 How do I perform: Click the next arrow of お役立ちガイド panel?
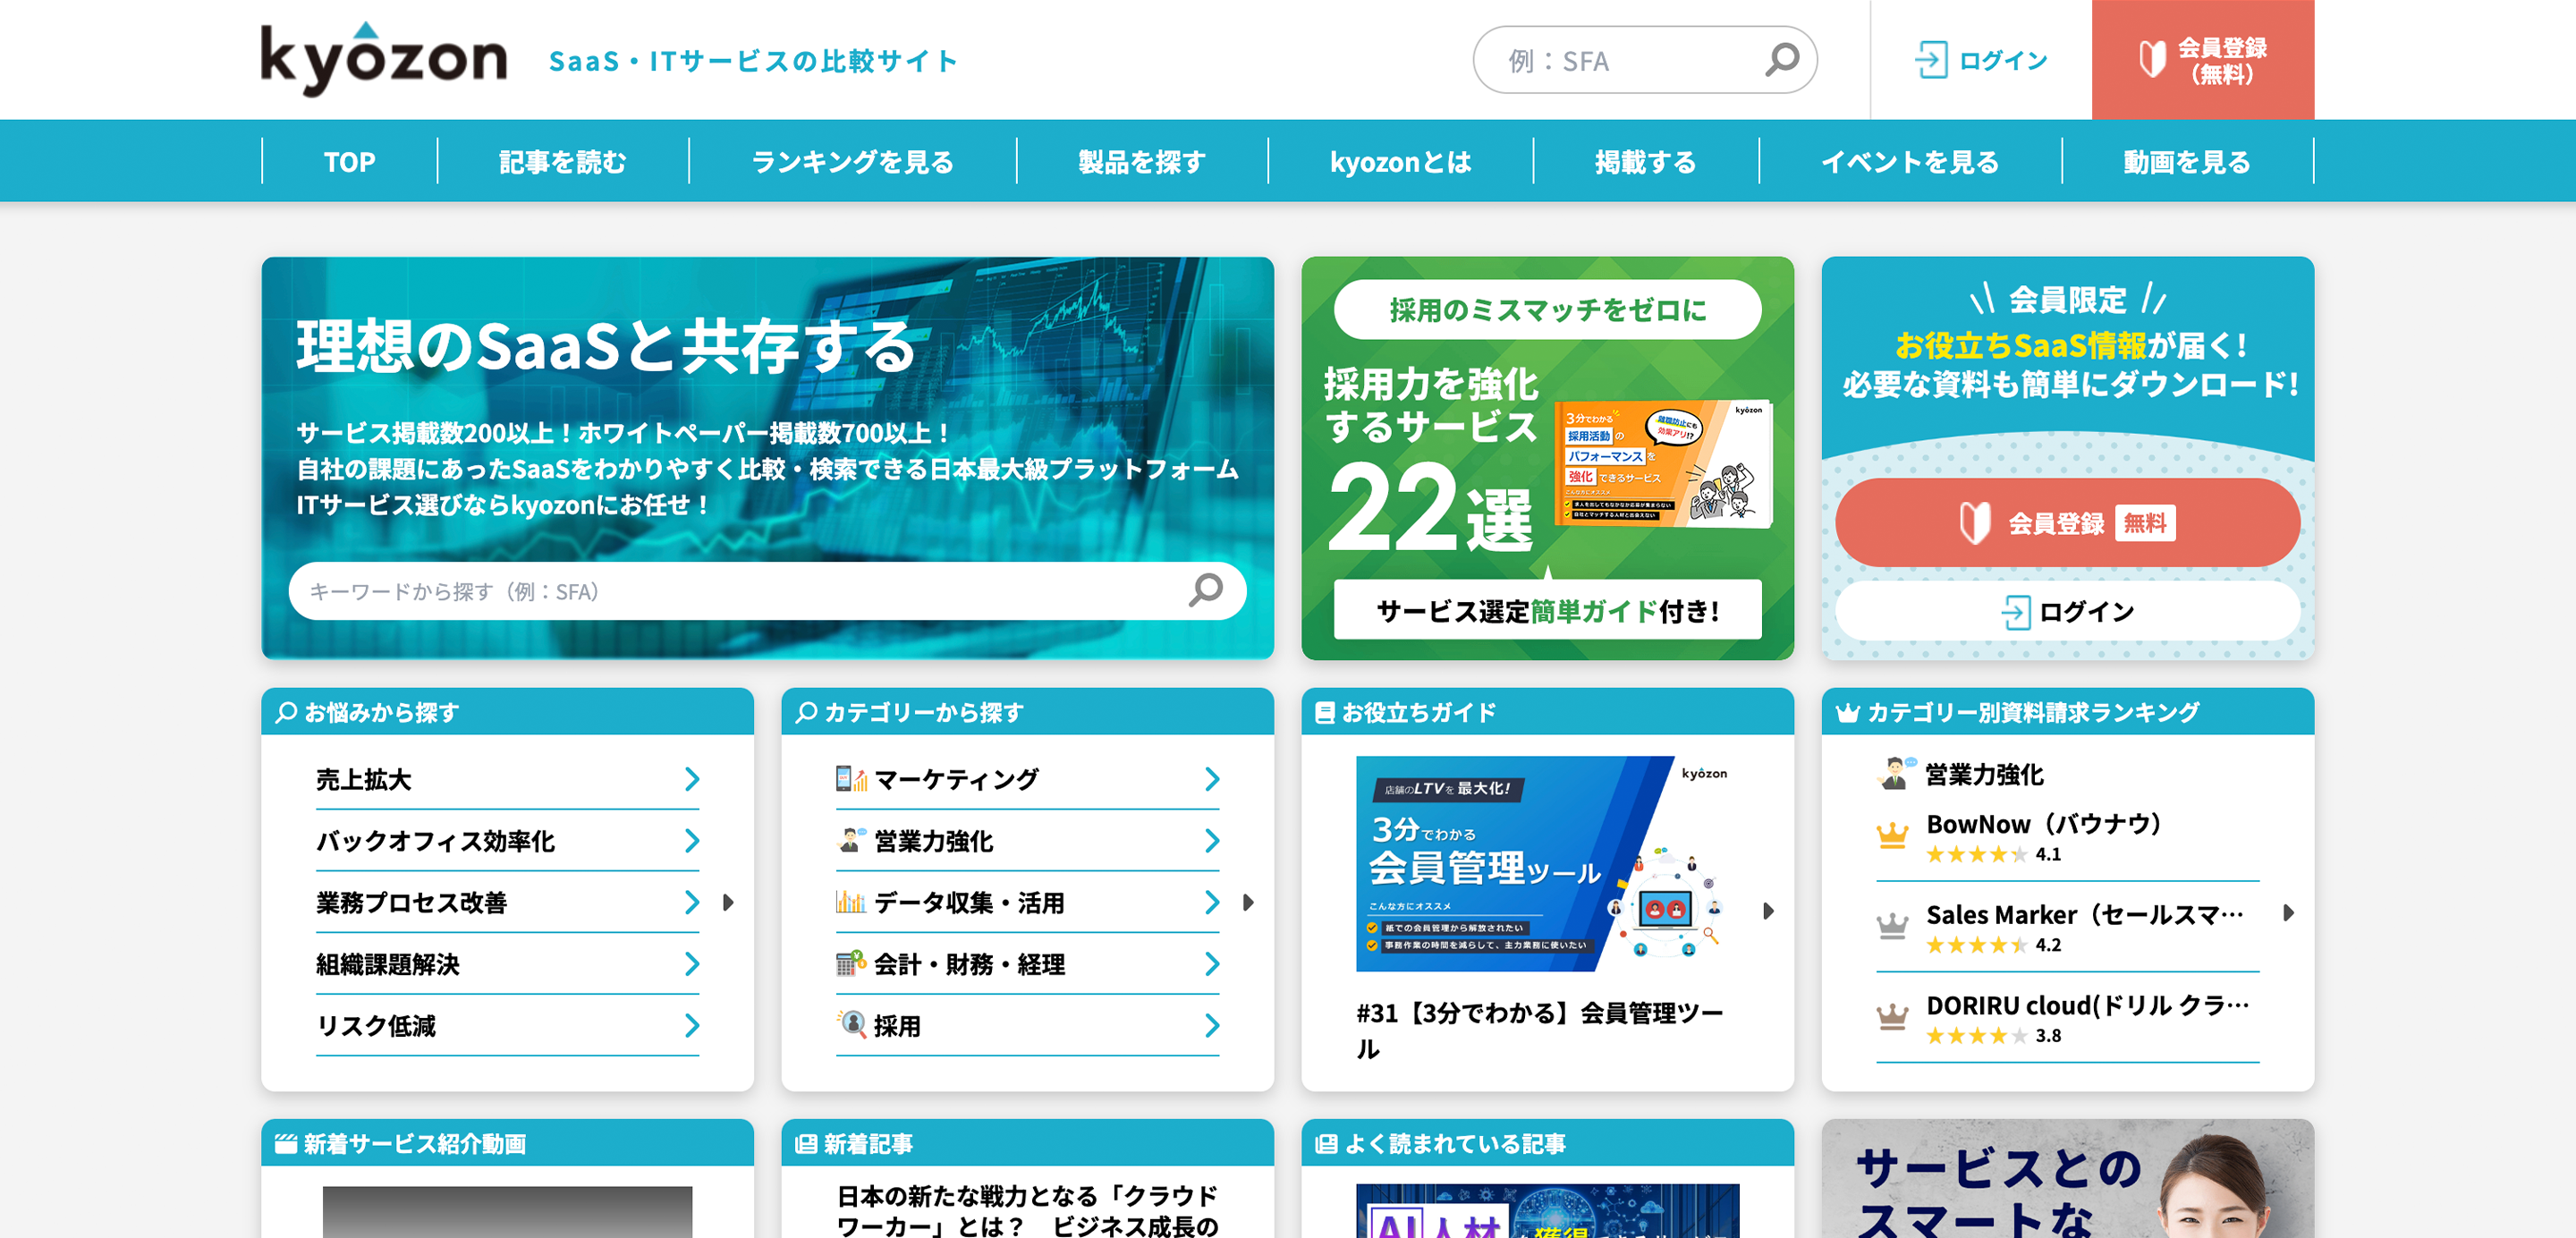[x=1768, y=911]
